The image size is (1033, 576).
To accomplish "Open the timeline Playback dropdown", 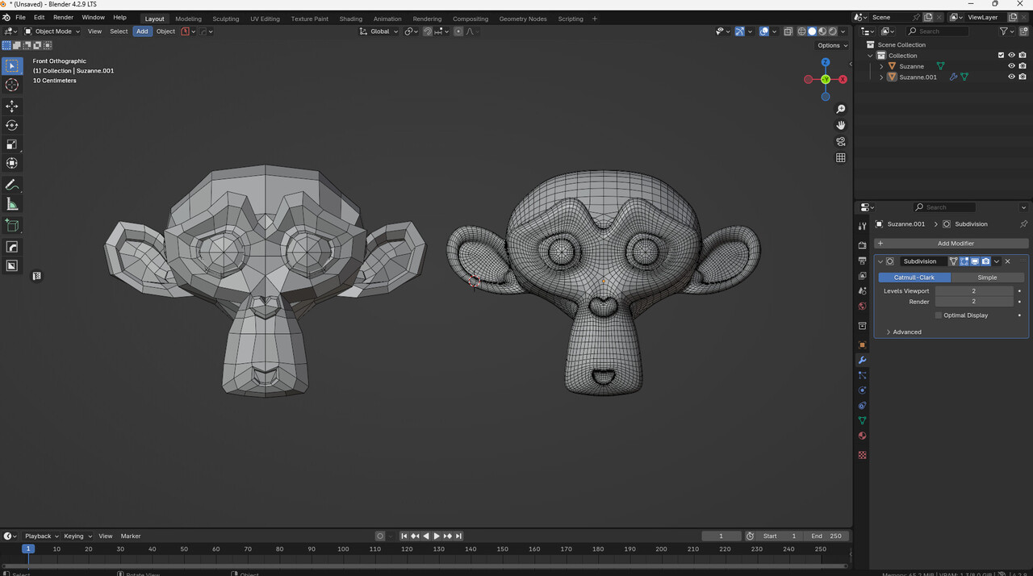I will pos(42,536).
